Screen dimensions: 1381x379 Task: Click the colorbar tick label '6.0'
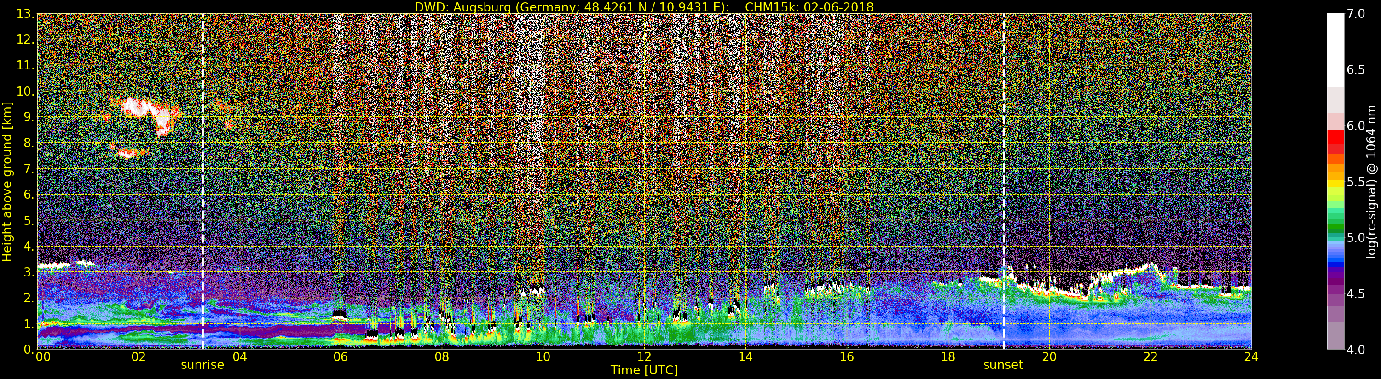[x=1356, y=126]
